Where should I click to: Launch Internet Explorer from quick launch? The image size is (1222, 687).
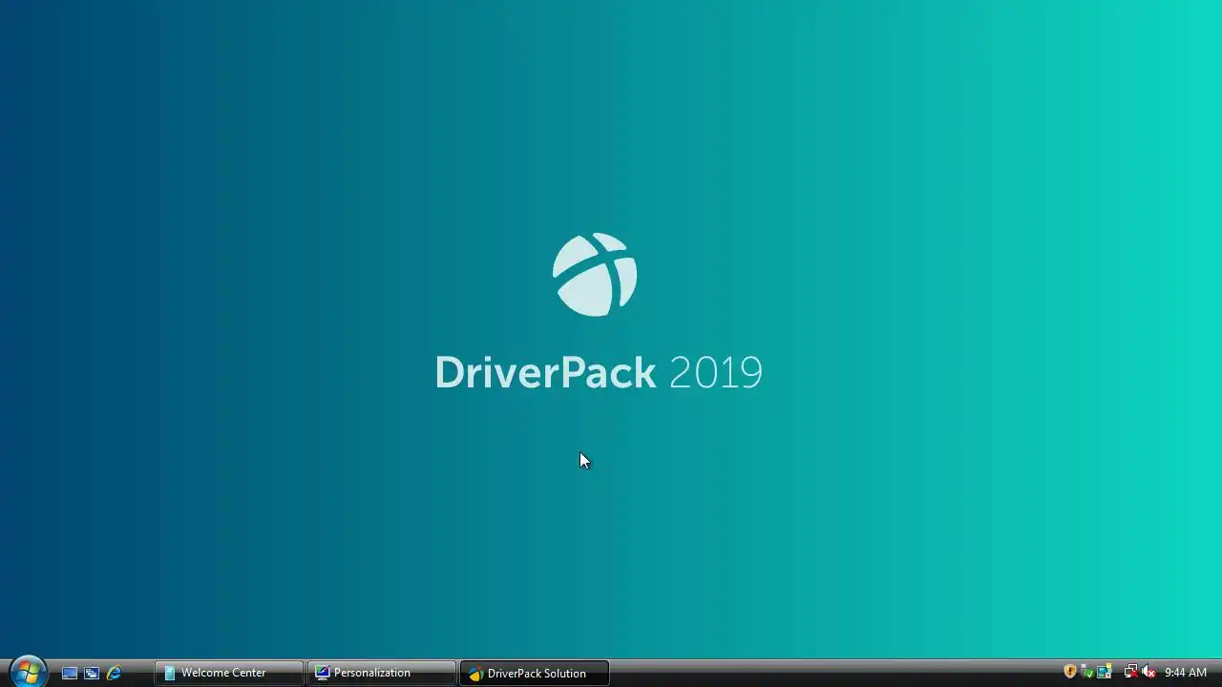(x=114, y=673)
